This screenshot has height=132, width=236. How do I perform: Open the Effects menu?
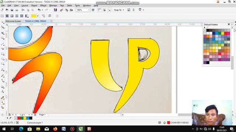[x=44, y=5]
